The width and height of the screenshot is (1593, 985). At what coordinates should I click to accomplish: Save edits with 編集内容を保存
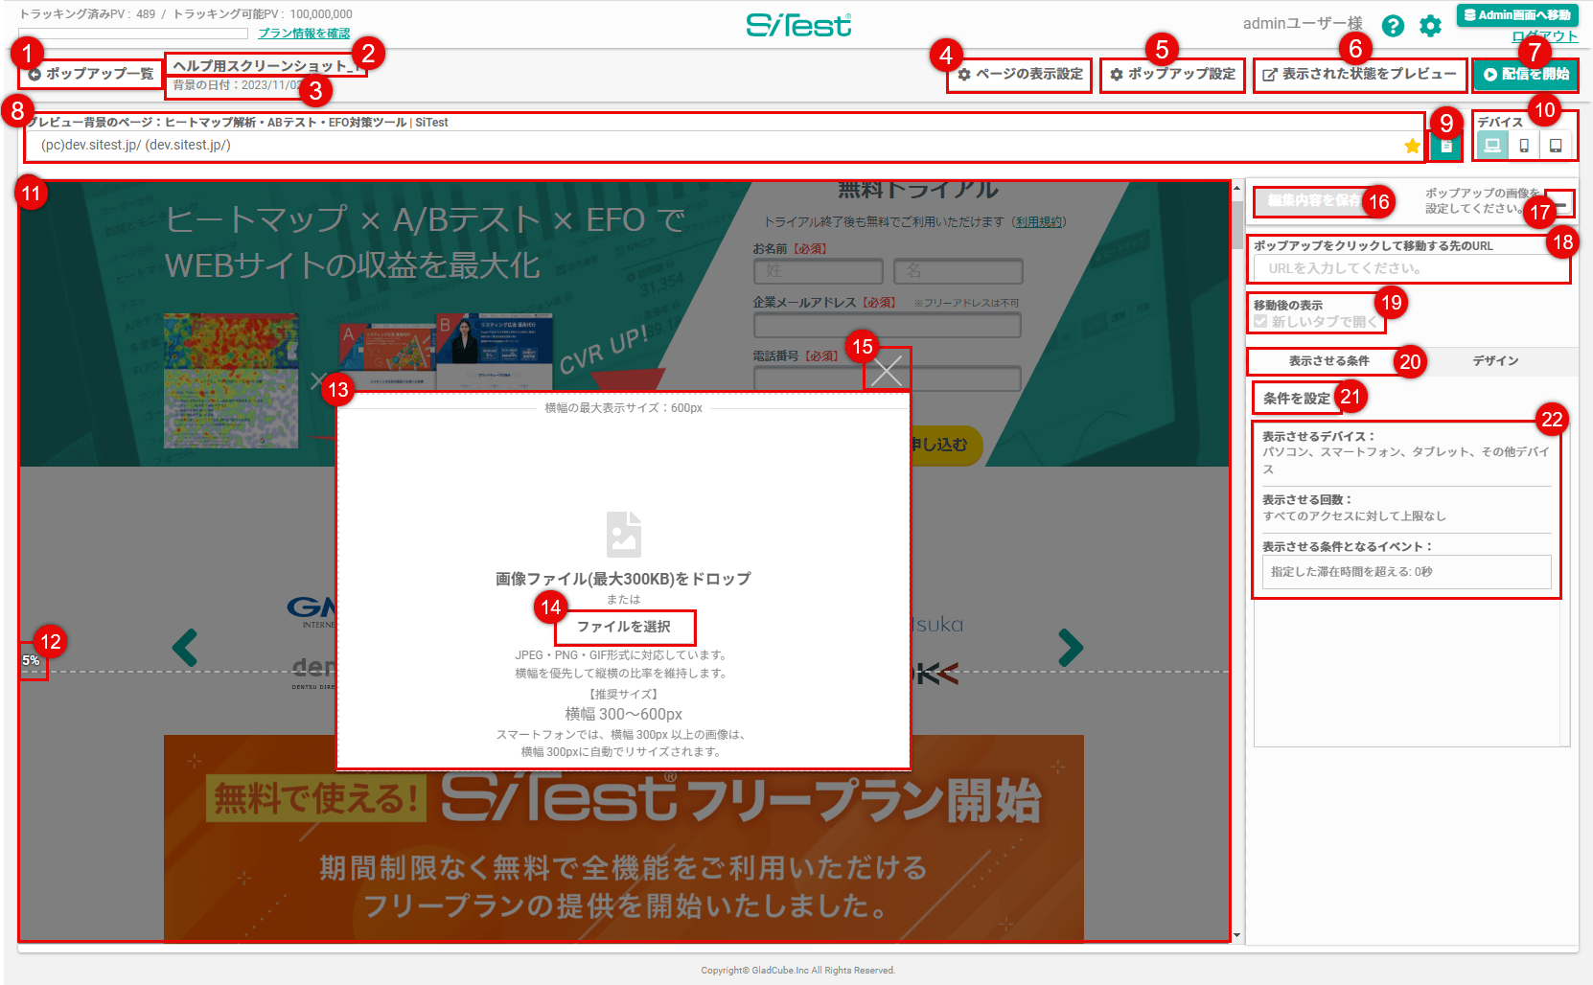pos(1314,200)
